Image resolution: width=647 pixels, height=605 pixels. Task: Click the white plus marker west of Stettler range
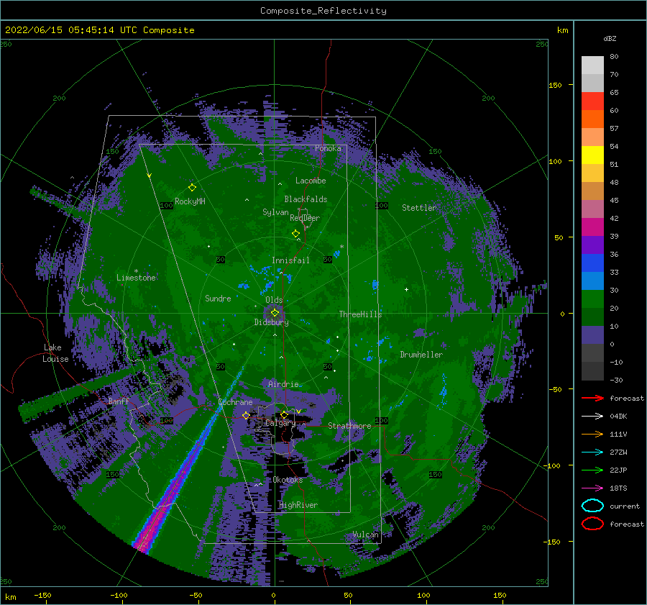click(406, 289)
